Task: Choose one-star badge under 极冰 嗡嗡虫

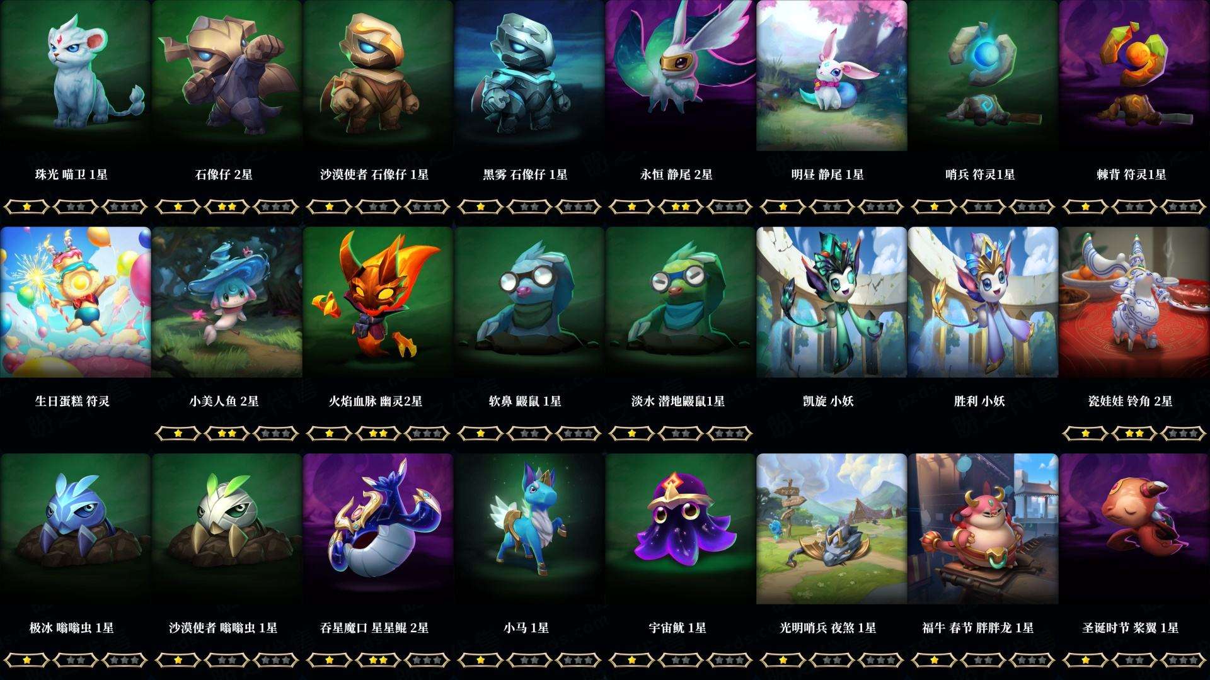Action: [x=26, y=660]
